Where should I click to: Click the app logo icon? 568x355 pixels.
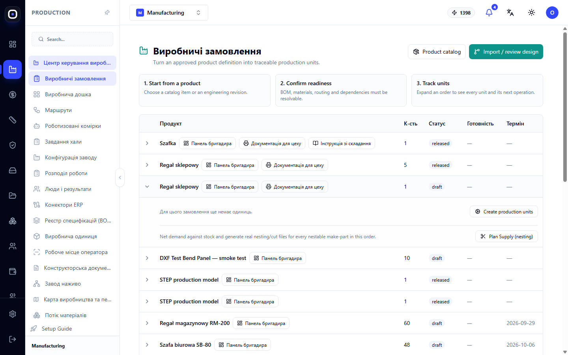[x=13, y=14]
